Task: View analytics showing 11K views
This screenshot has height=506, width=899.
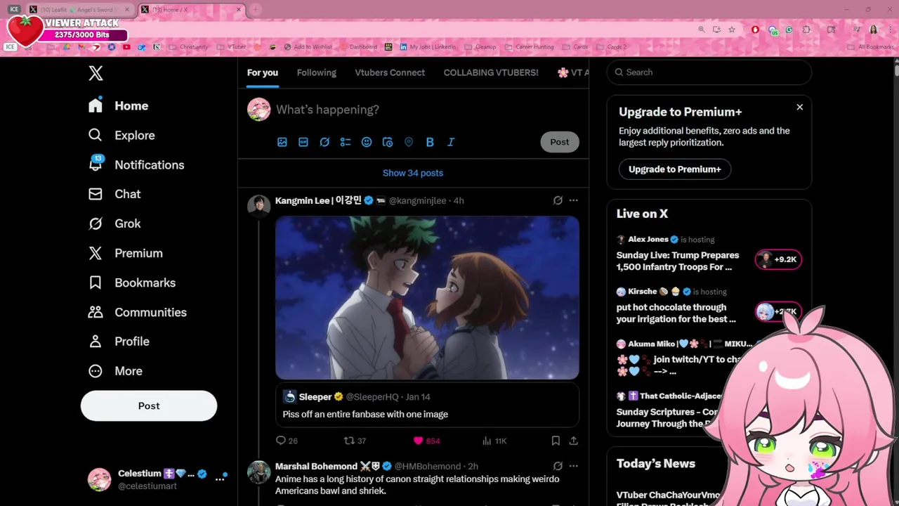Action: tap(494, 441)
